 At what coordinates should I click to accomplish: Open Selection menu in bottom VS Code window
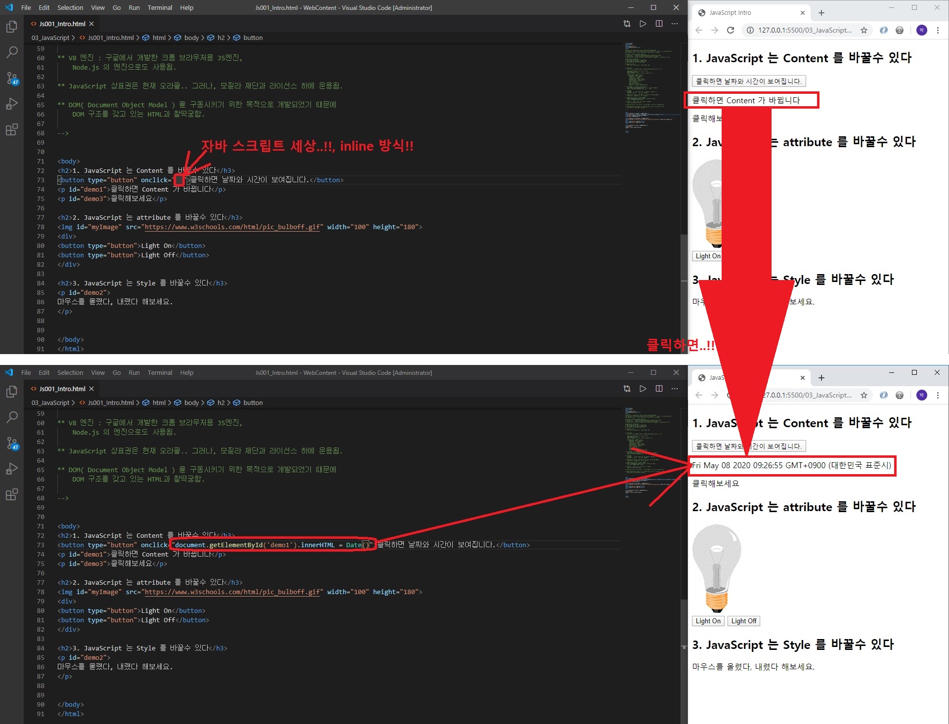click(x=70, y=372)
